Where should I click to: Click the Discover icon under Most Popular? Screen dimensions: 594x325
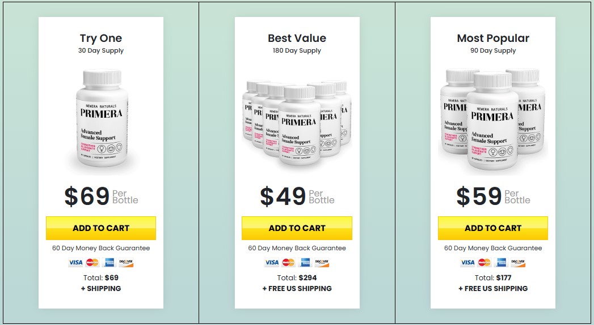518,263
